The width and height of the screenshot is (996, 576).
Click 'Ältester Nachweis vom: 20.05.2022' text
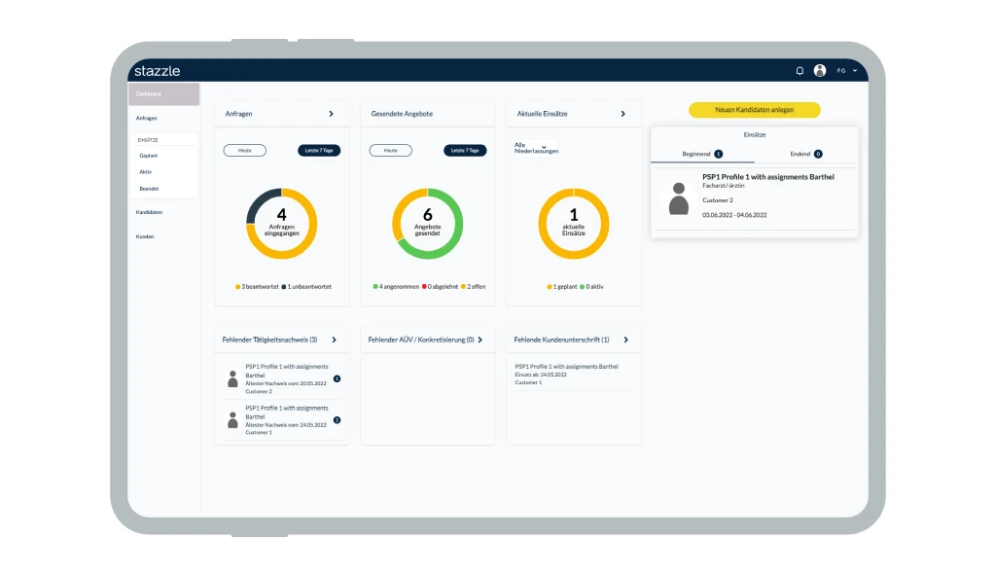click(x=286, y=383)
